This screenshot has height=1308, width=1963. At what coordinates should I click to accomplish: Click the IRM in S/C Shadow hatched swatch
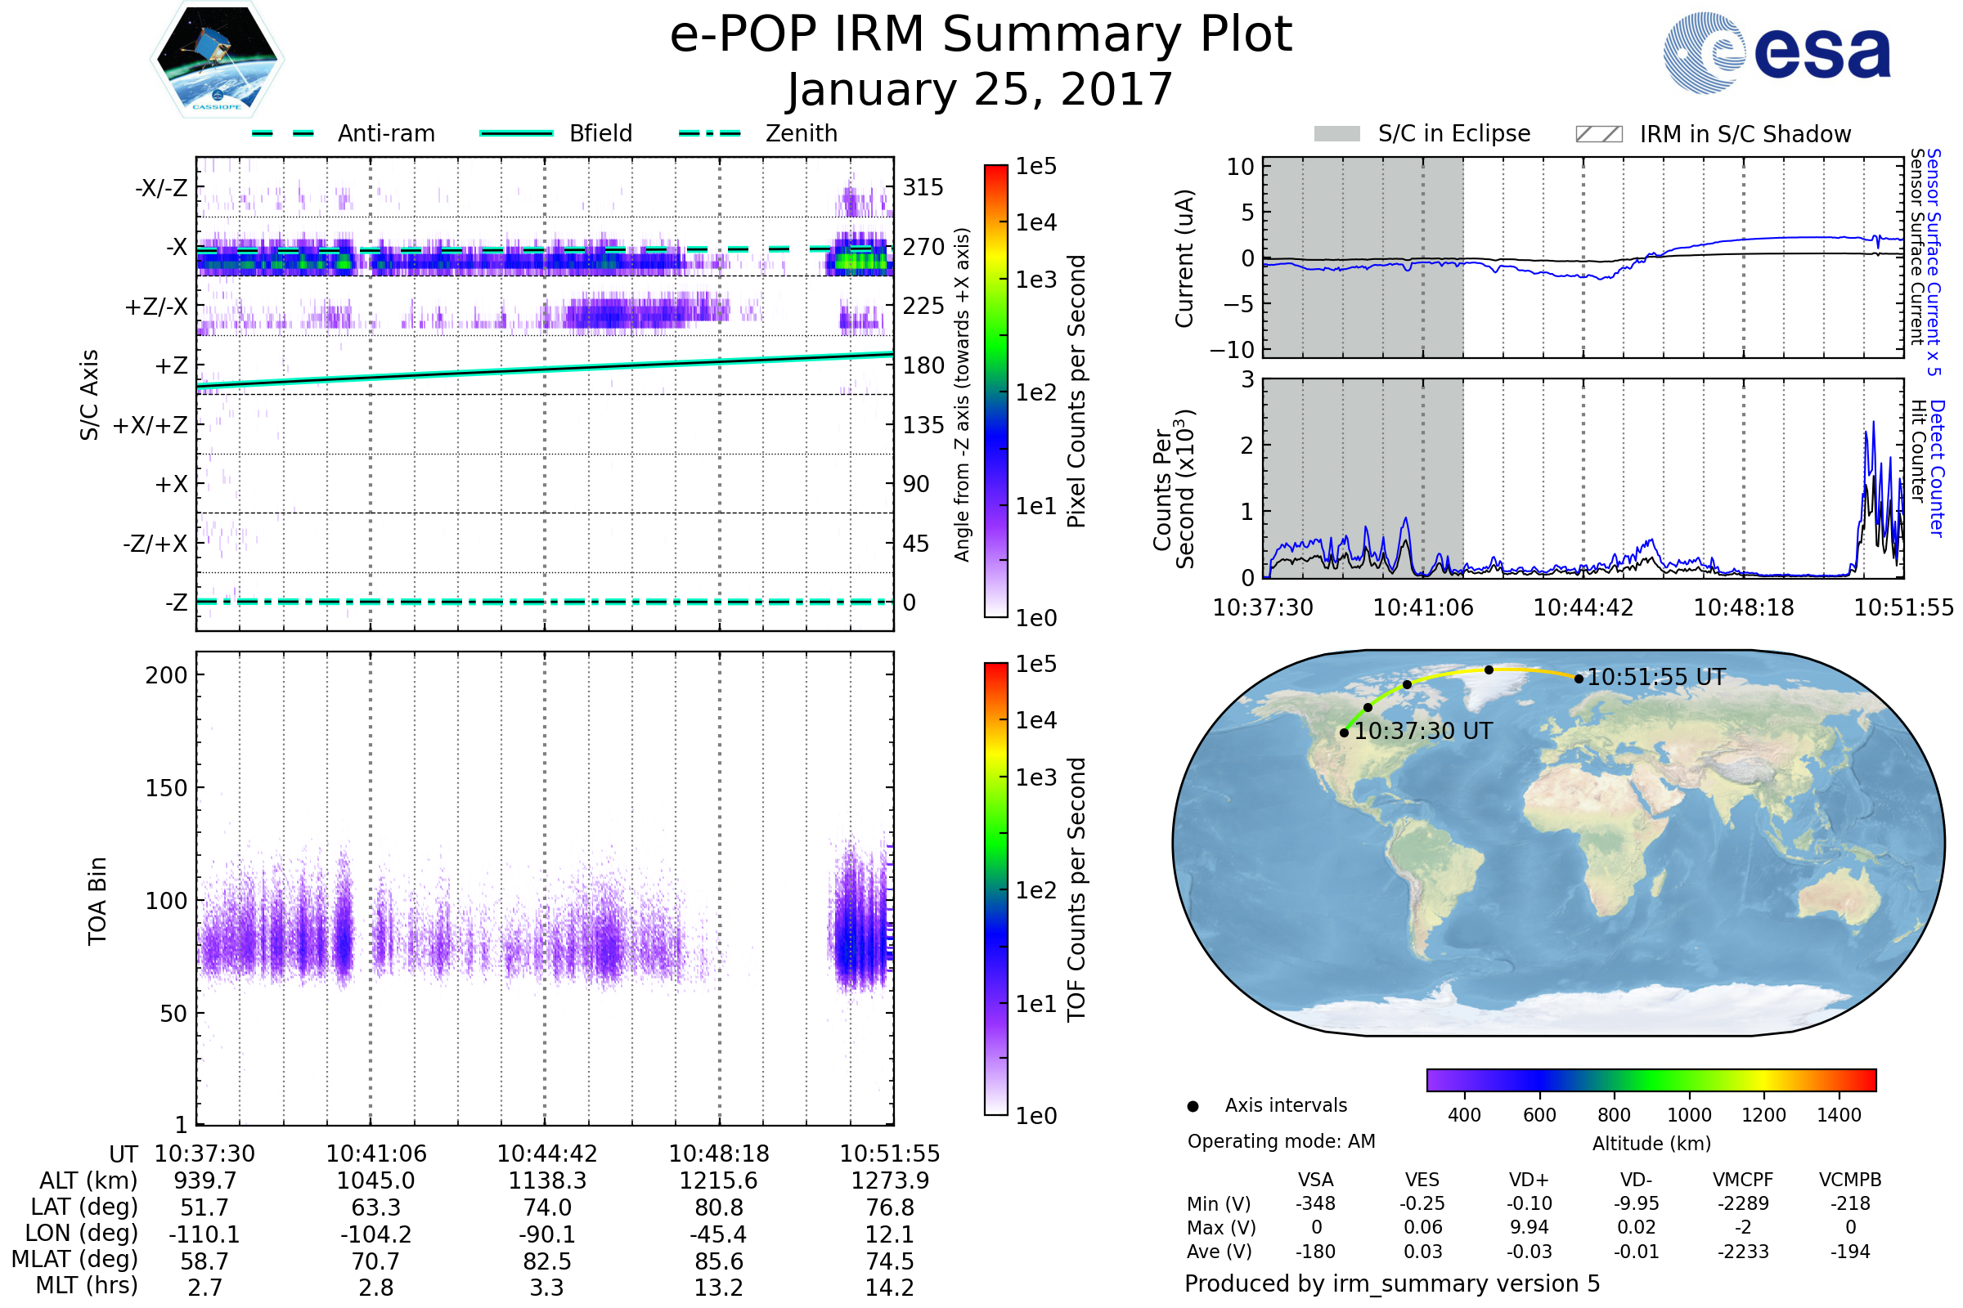click(x=1598, y=134)
